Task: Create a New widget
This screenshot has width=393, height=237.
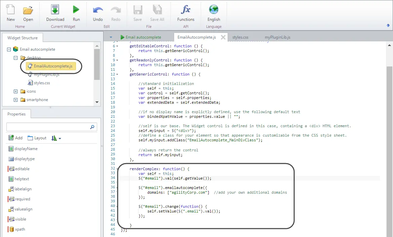Action: [x=10, y=13]
